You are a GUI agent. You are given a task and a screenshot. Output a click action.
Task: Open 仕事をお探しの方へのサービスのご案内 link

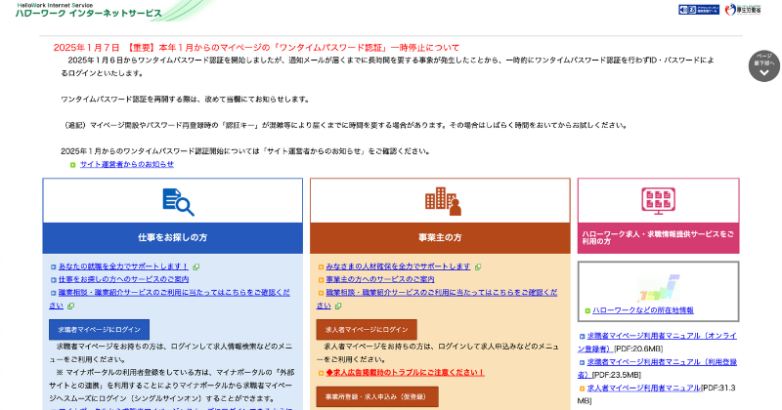coord(124,279)
